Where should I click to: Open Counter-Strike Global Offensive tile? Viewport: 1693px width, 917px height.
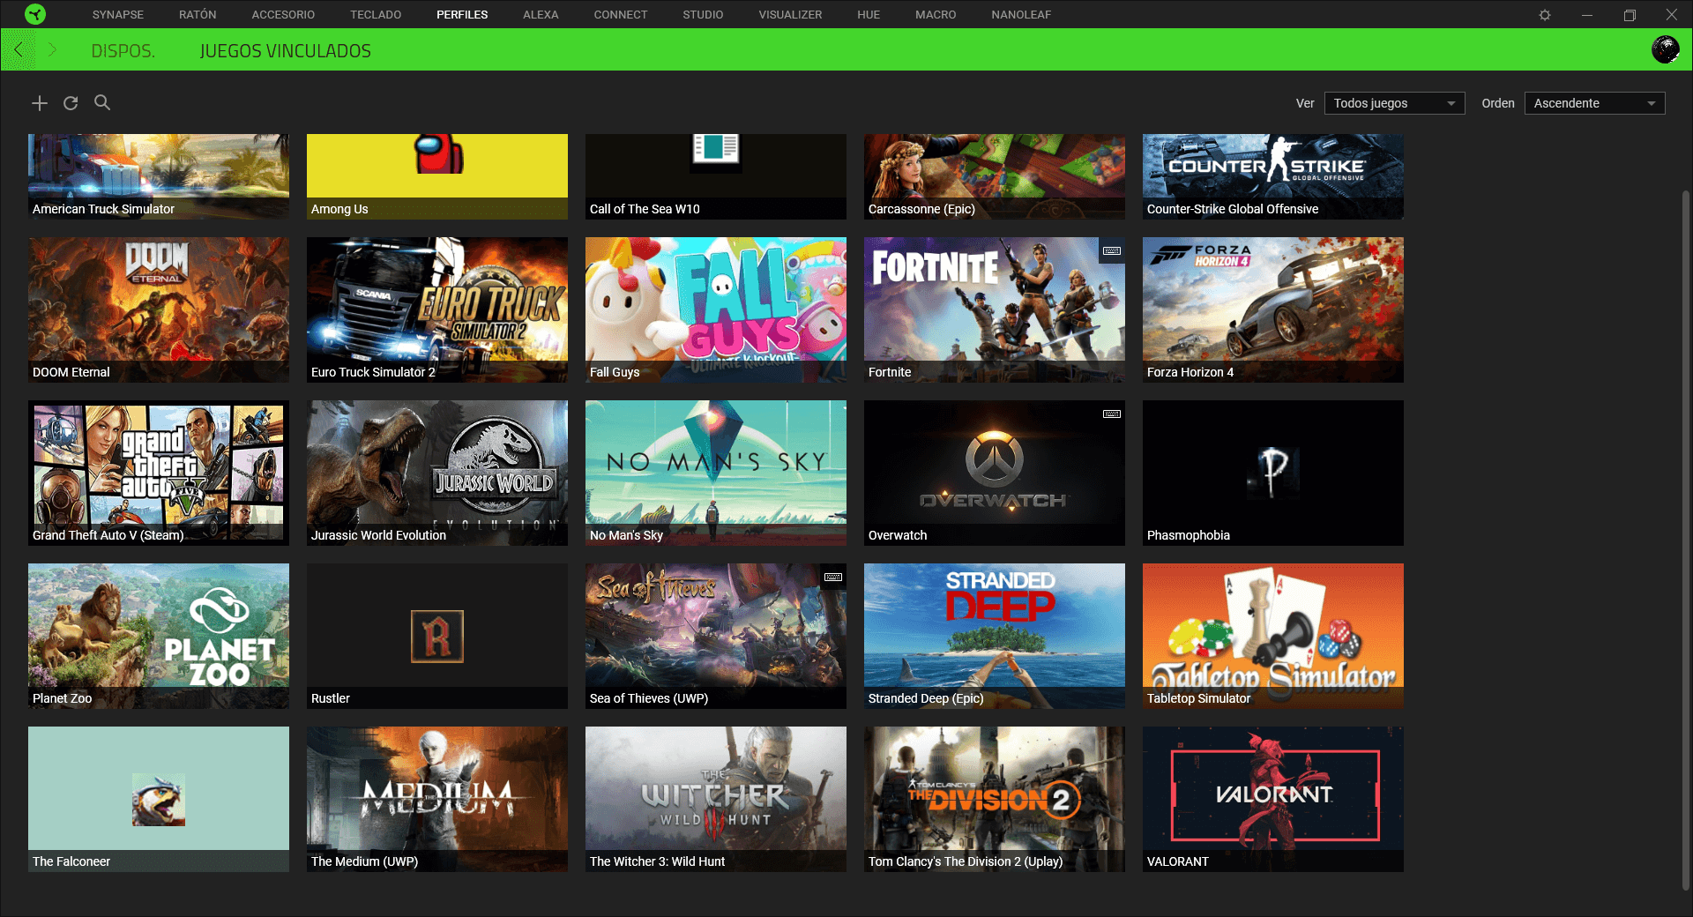click(1273, 176)
